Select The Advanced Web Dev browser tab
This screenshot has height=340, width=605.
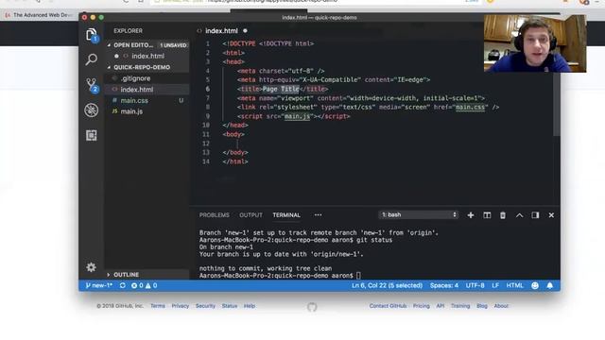click(39, 15)
